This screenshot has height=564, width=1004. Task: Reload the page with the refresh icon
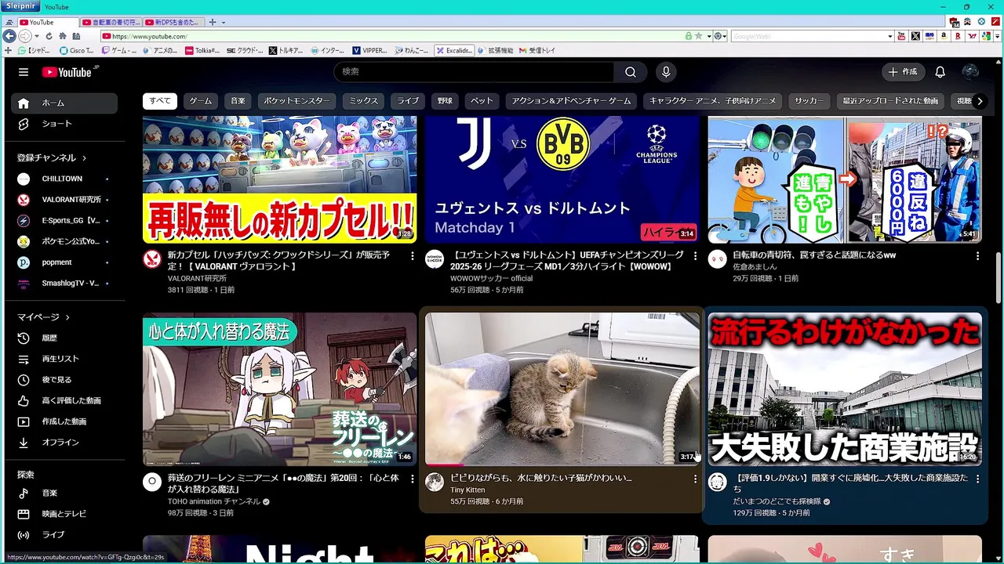pos(49,36)
